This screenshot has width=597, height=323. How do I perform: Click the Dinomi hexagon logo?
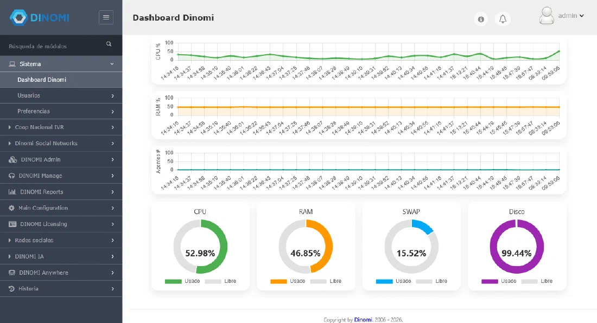pos(18,17)
